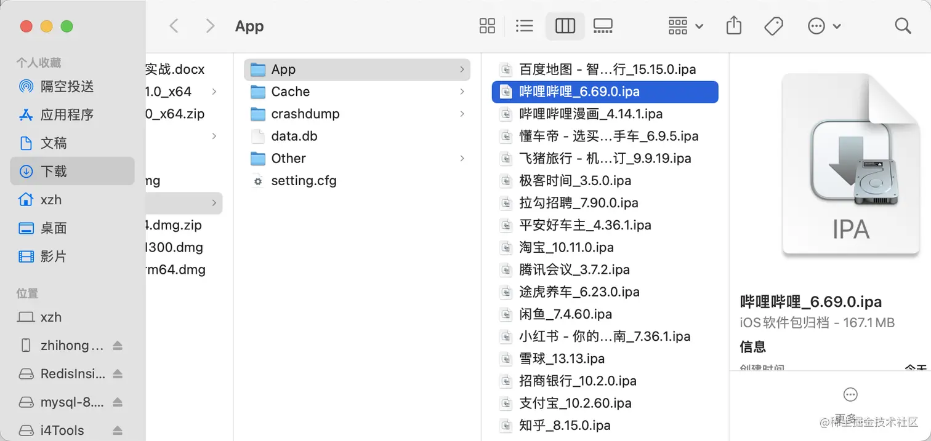Select 支付宝_10.2.60.ipa
This screenshot has width=931, height=441.
[x=605, y=403]
